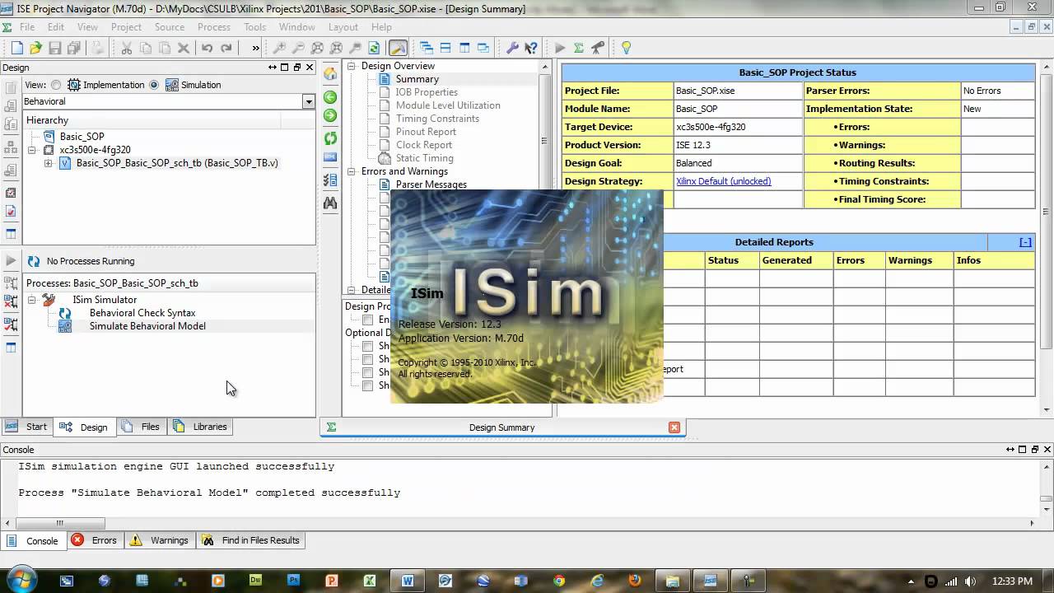Select the Implementation view radio button
1054x593 pixels.
tap(56, 85)
